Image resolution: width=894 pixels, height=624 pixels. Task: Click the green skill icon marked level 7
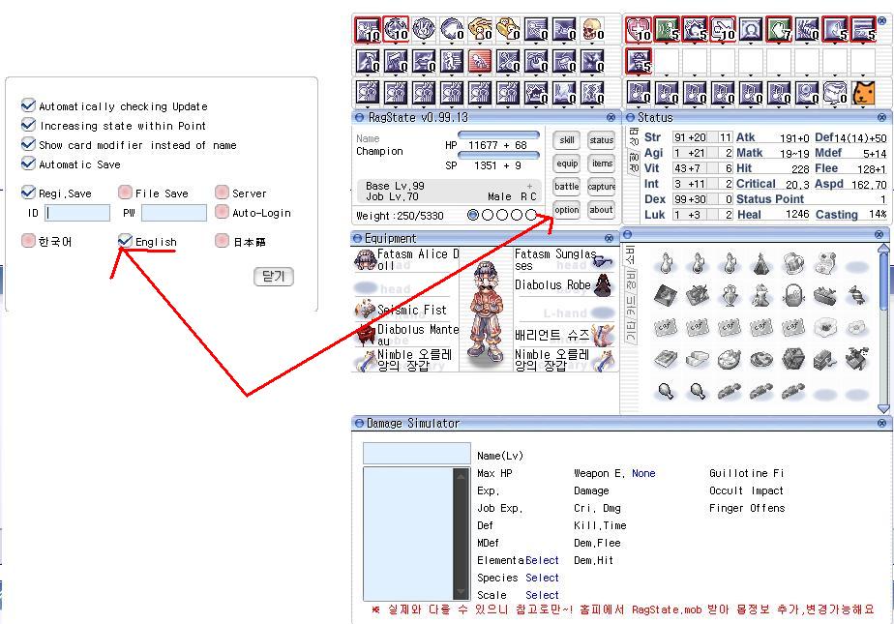point(778,29)
